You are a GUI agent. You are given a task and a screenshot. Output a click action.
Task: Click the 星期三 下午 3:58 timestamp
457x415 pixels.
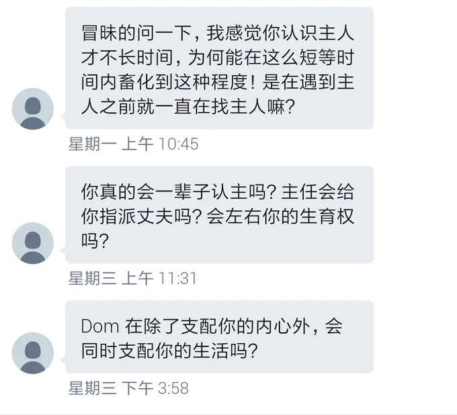tap(128, 388)
